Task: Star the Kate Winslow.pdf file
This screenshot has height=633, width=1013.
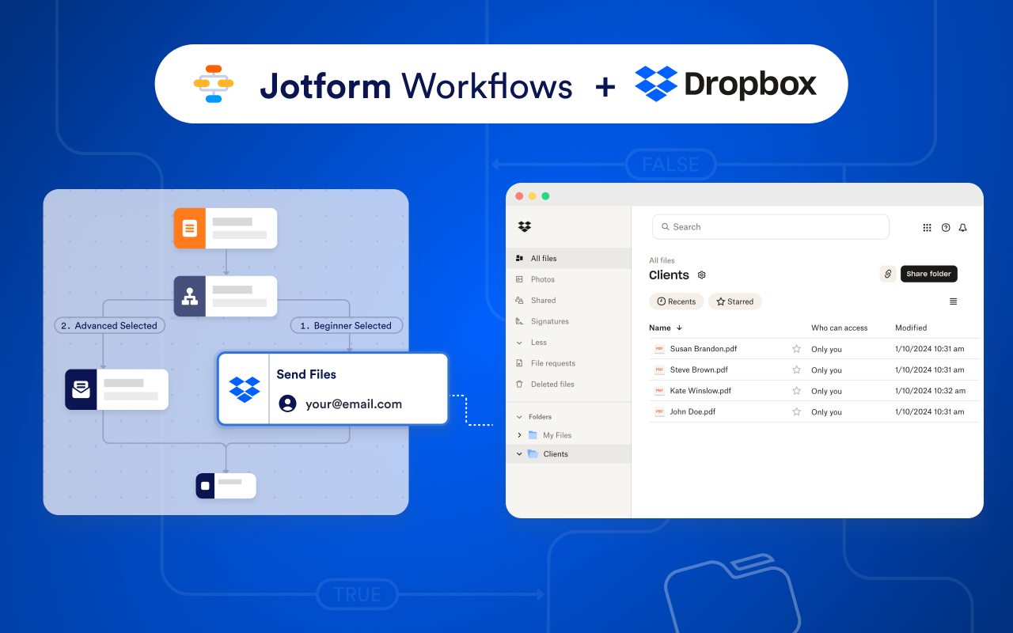Action: [796, 391]
